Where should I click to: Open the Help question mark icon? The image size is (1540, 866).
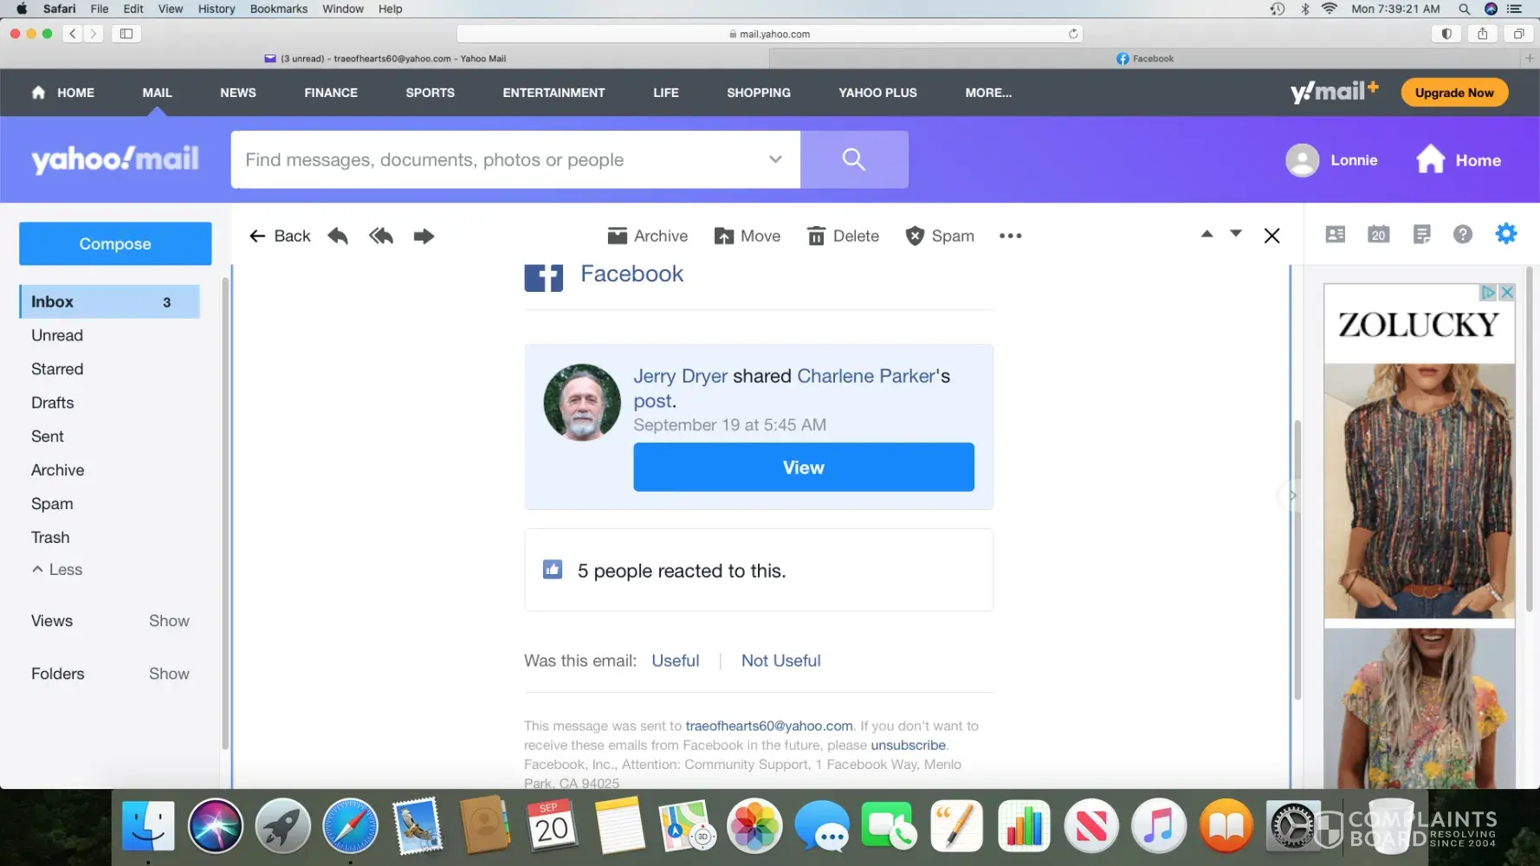click(1463, 234)
